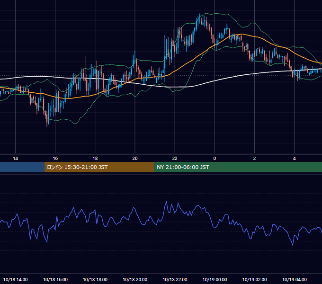Screen dimensions: 322x284
Task: Click the 10/19 04:00 date label
Action: pos(294,279)
